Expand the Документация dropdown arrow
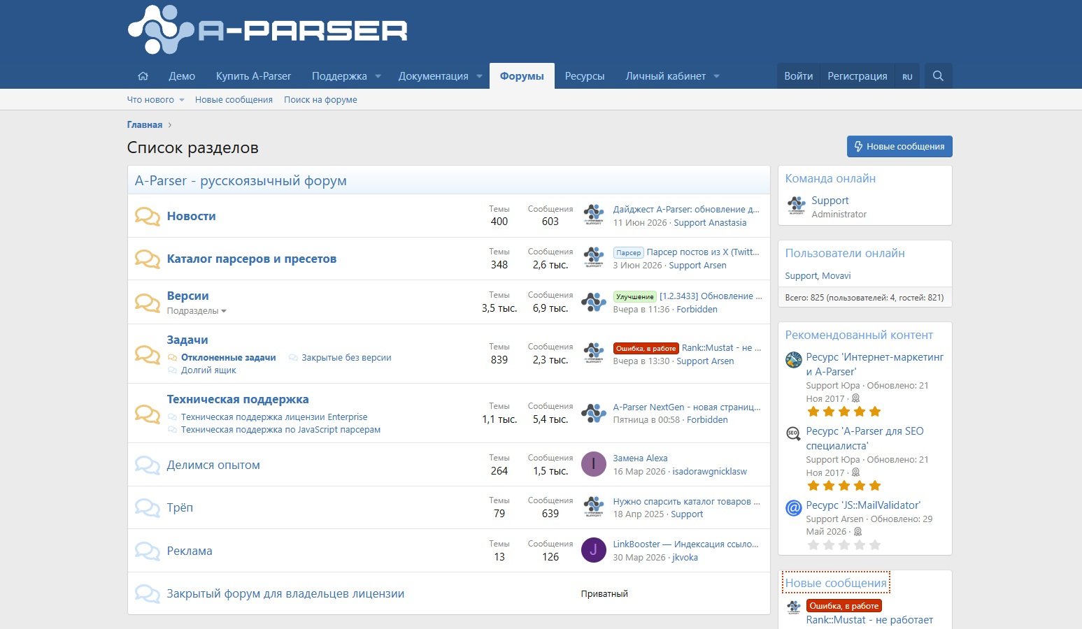 click(x=479, y=76)
